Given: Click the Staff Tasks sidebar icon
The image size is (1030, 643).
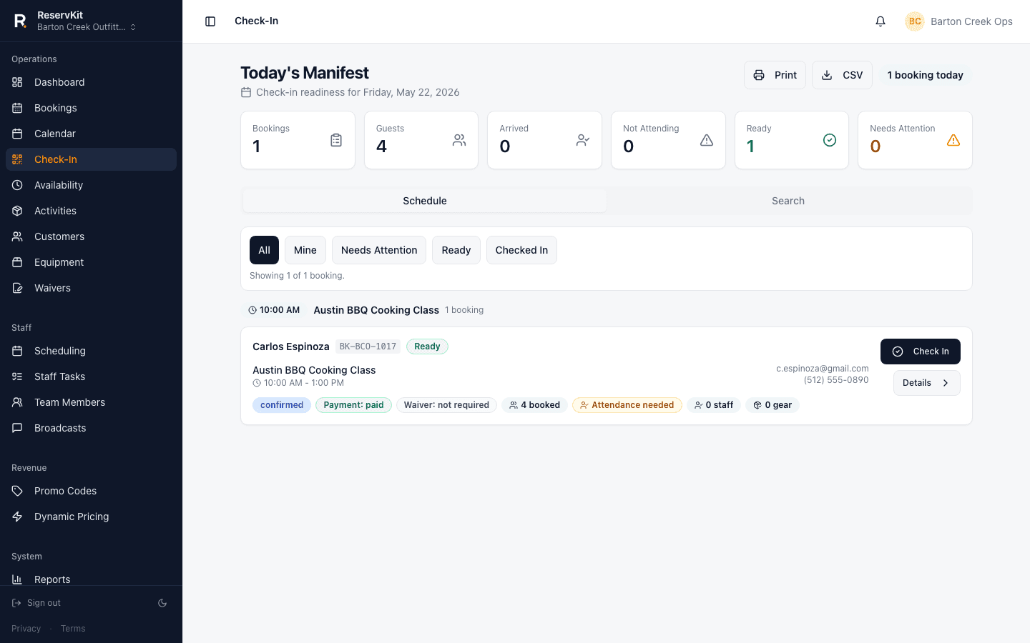Looking at the screenshot, I should 17,377.
